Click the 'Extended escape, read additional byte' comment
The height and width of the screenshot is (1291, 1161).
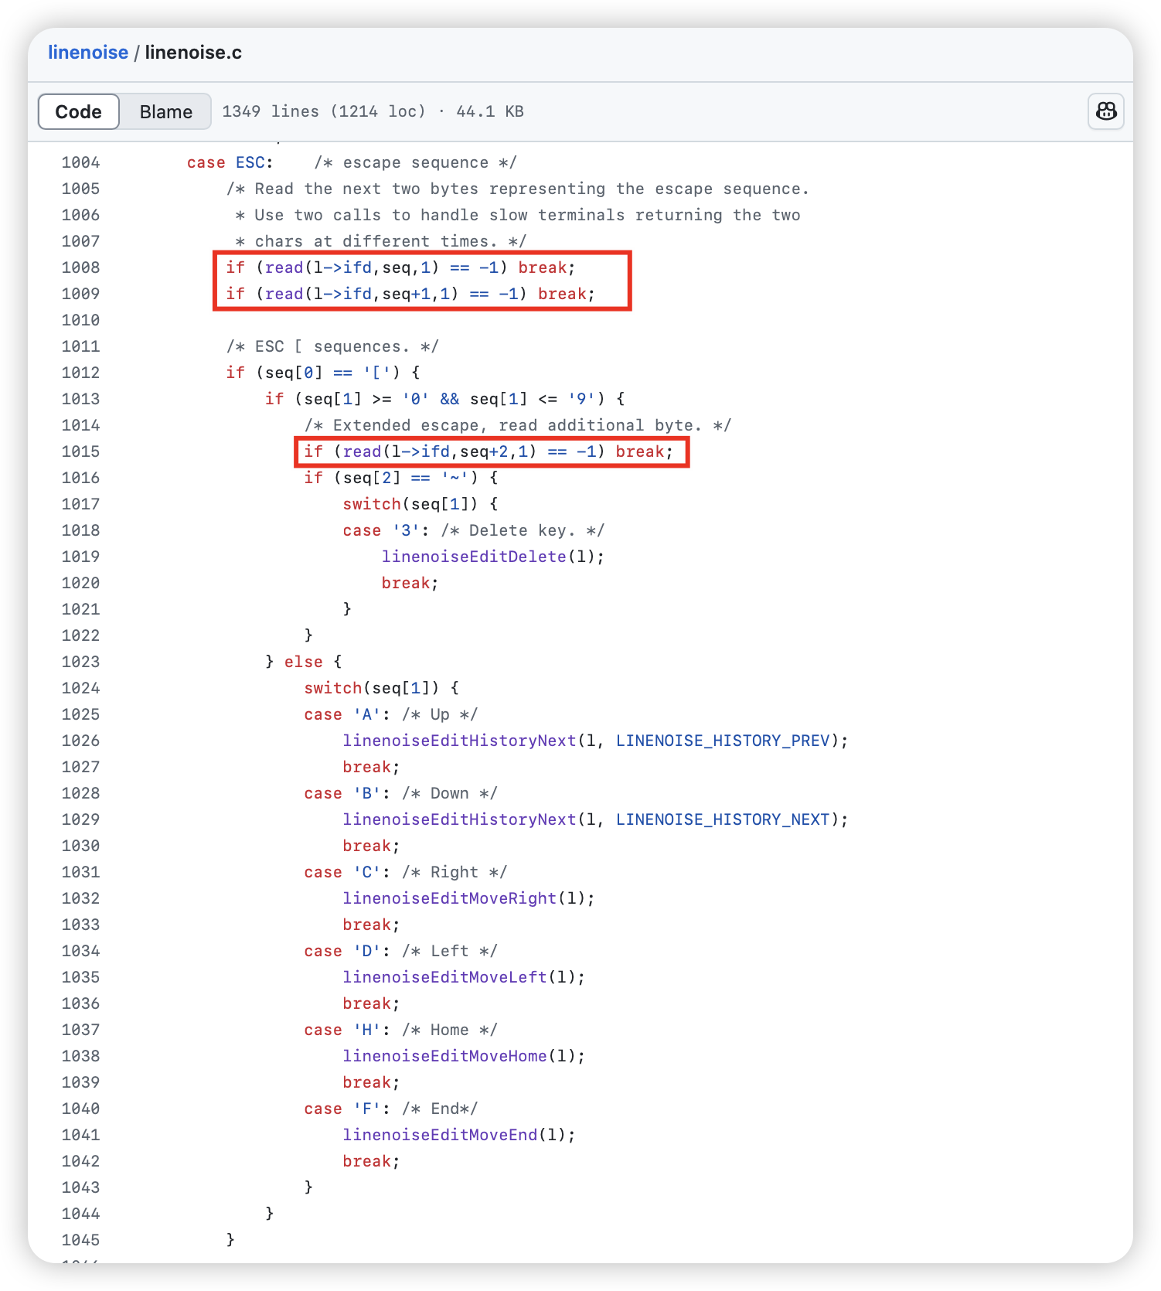518,425
